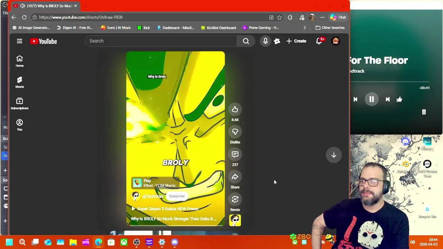Open the Super Saiyan 5 Gokus NEW Power link

click(165, 209)
